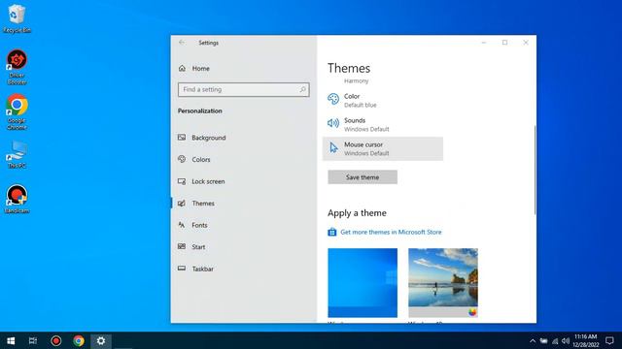
Task: Click the Fonts icon in sidebar
Action: coord(182,225)
